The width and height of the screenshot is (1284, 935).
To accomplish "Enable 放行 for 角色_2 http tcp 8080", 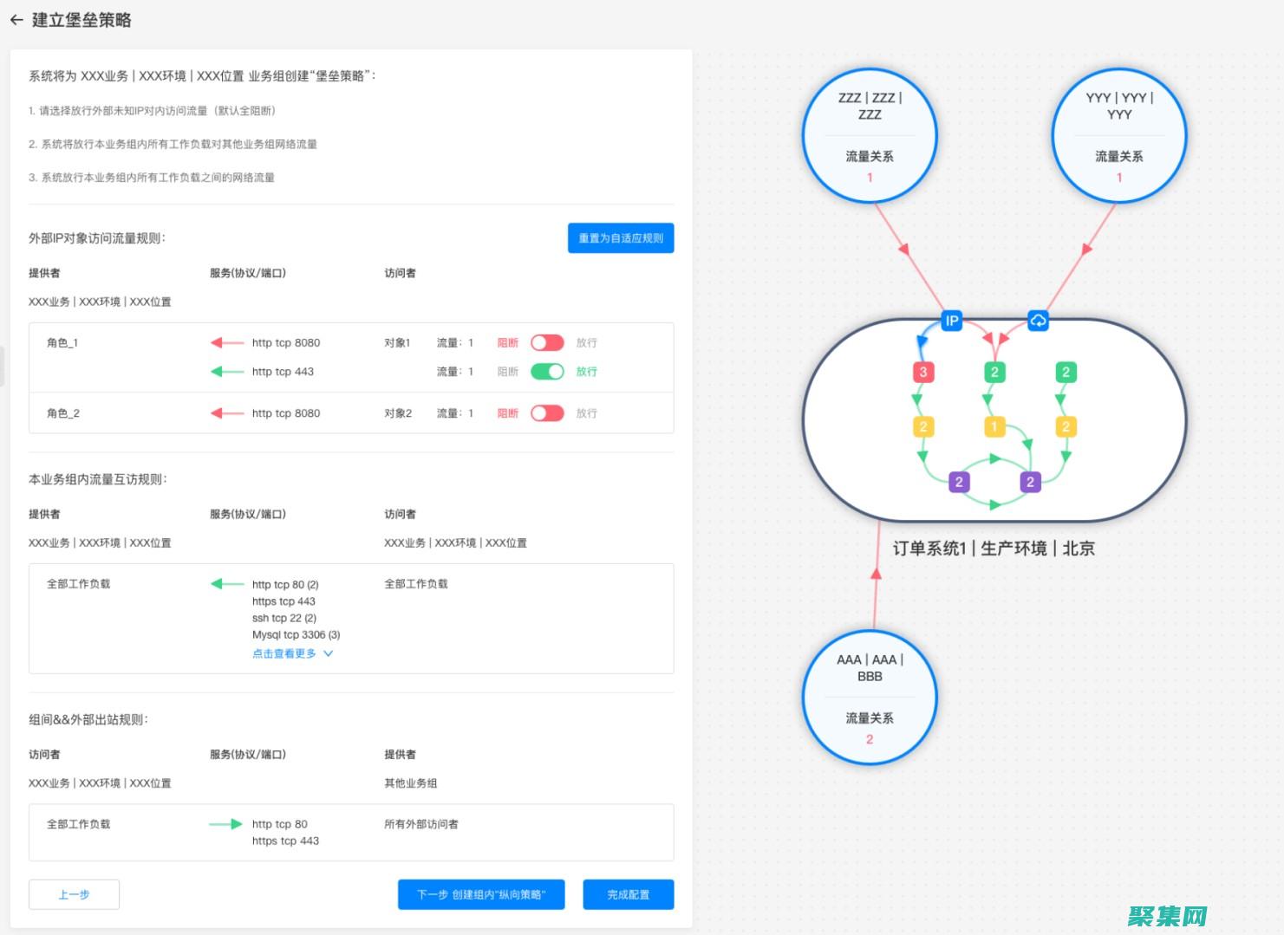I will (x=547, y=413).
